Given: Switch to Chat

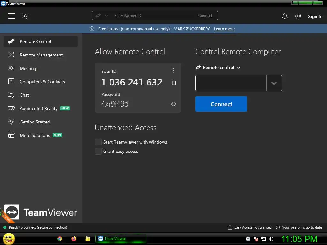Looking at the screenshot, I should pos(41,95).
